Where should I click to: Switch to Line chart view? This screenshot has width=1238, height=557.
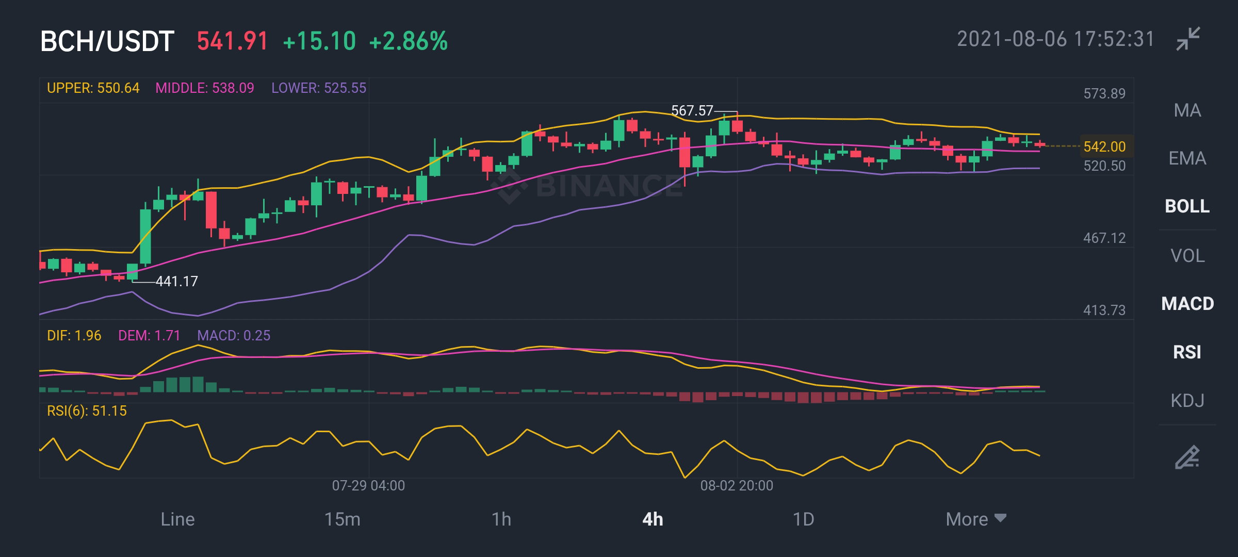coord(177,519)
